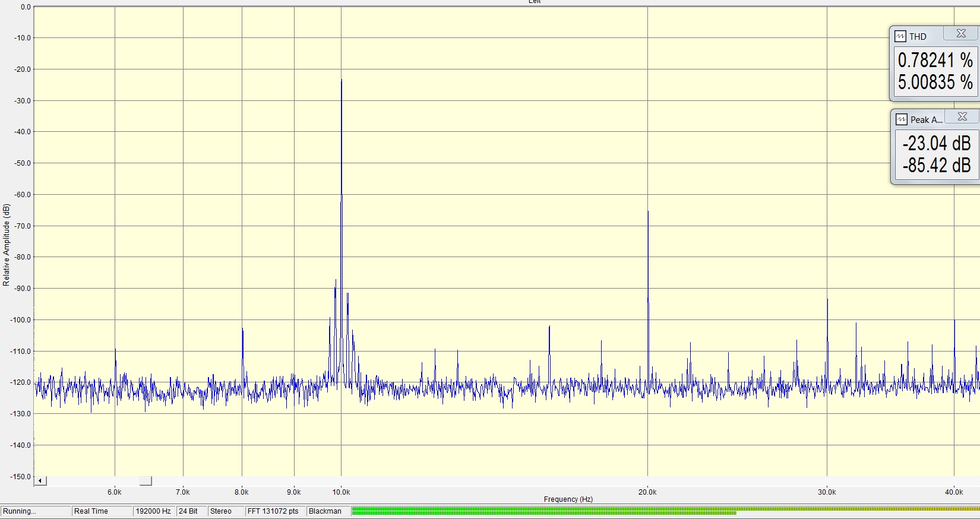Click the Relative Amplitude (dB) axis label
980x519 pixels.
[x=7, y=245]
